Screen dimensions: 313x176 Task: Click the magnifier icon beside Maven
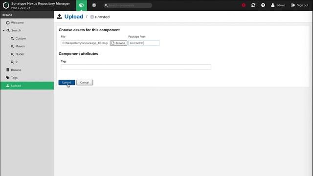pos(12,46)
